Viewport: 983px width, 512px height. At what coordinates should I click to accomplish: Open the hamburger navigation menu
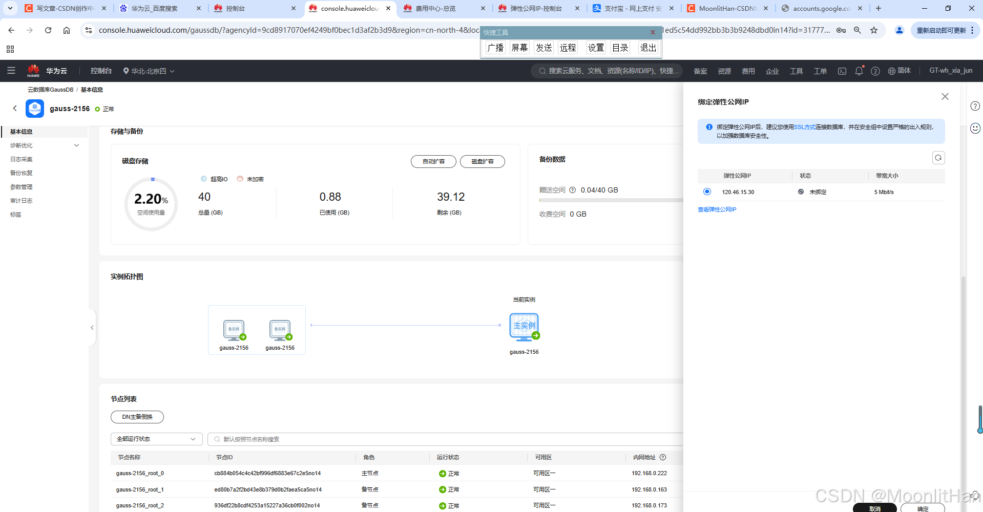11,71
